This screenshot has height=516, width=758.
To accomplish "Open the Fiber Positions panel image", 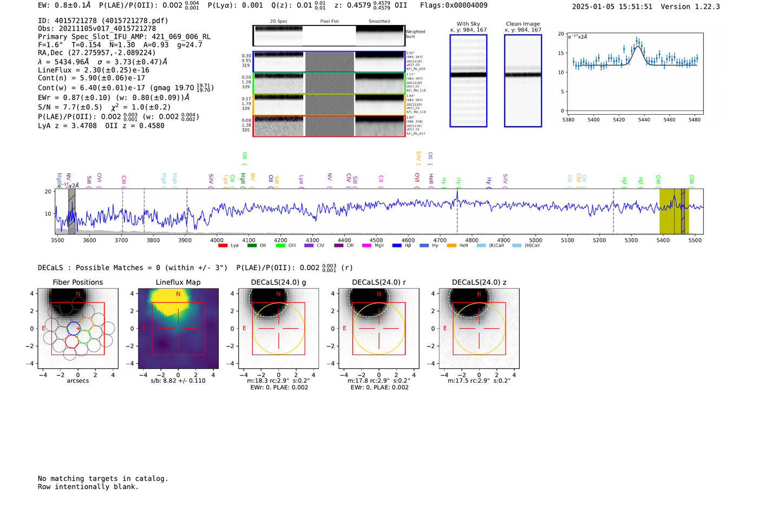I will [78, 329].
